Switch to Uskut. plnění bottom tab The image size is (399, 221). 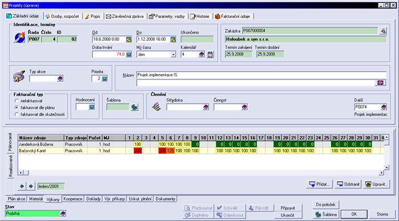point(140,199)
